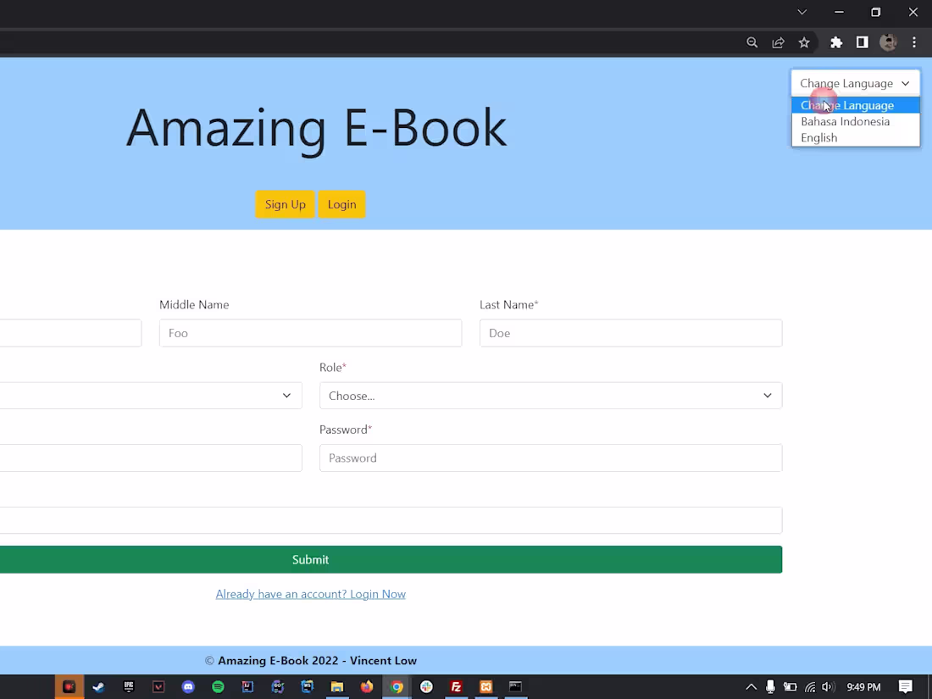The width and height of the screenshot is (932, 699).
Task: Launch FileZilla from the taskbar
Action: (456, 687)
